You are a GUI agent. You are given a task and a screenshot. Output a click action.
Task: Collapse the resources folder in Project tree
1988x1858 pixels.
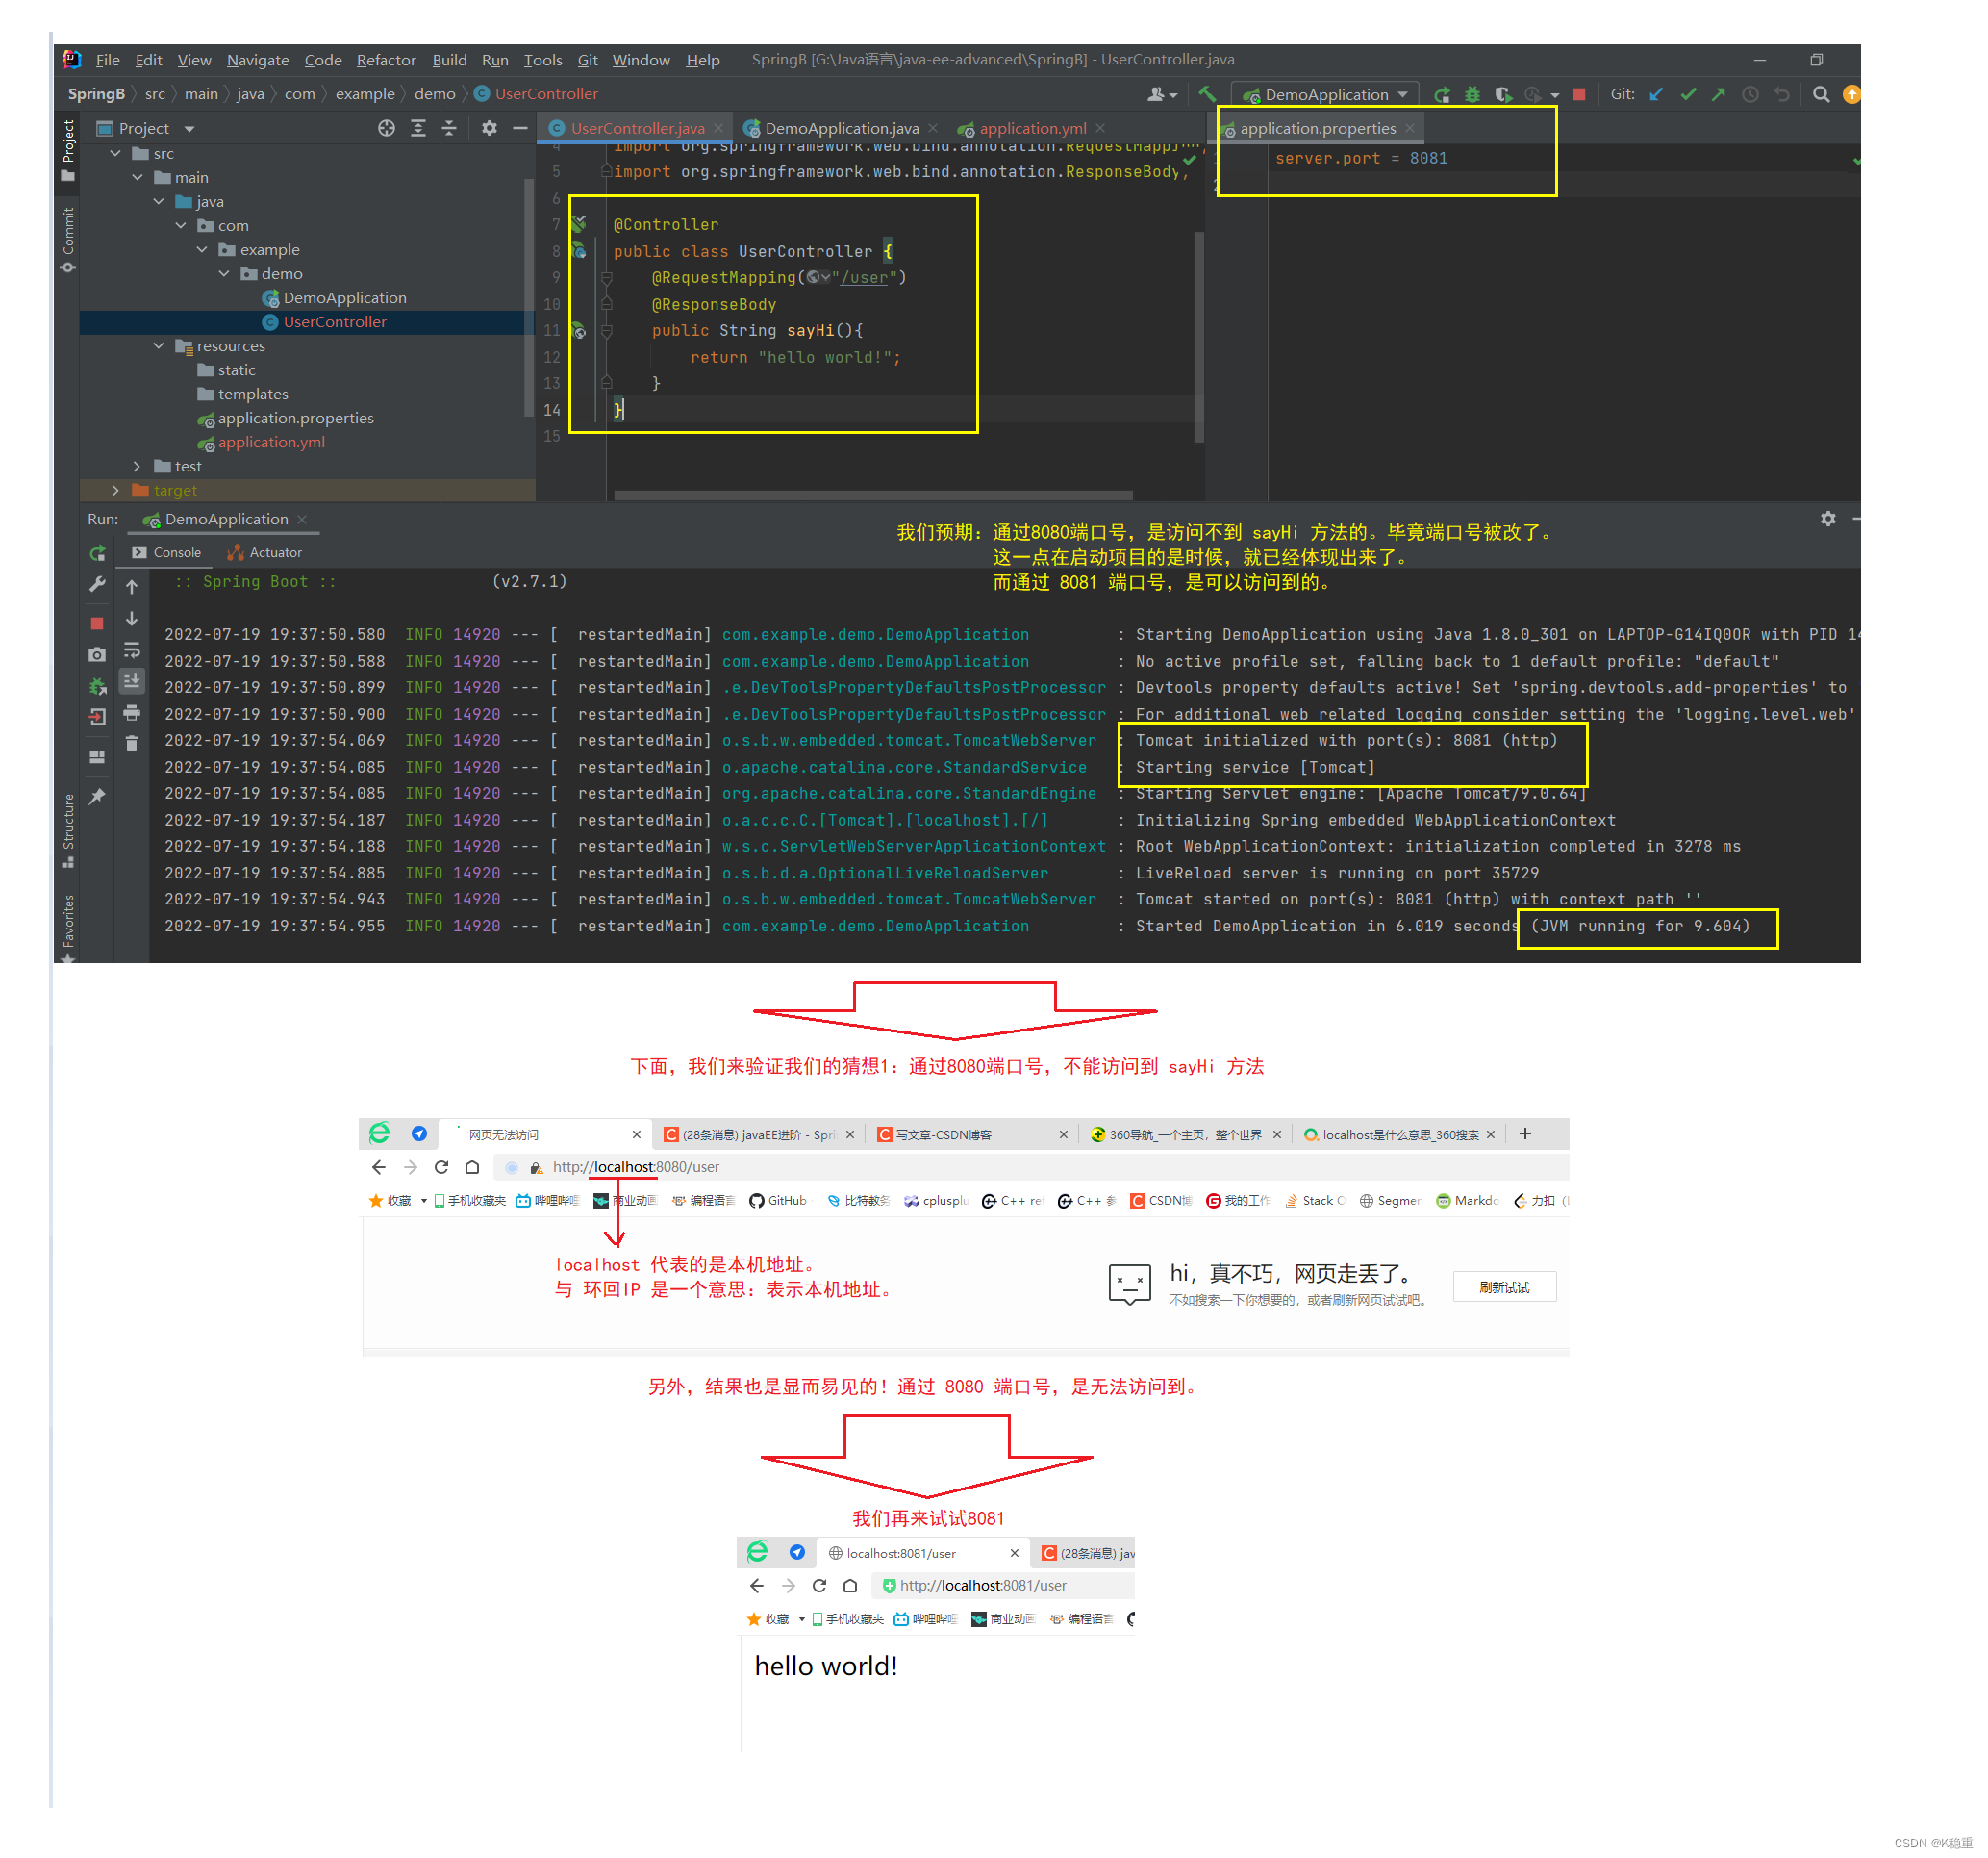click(x=158, y=346)
